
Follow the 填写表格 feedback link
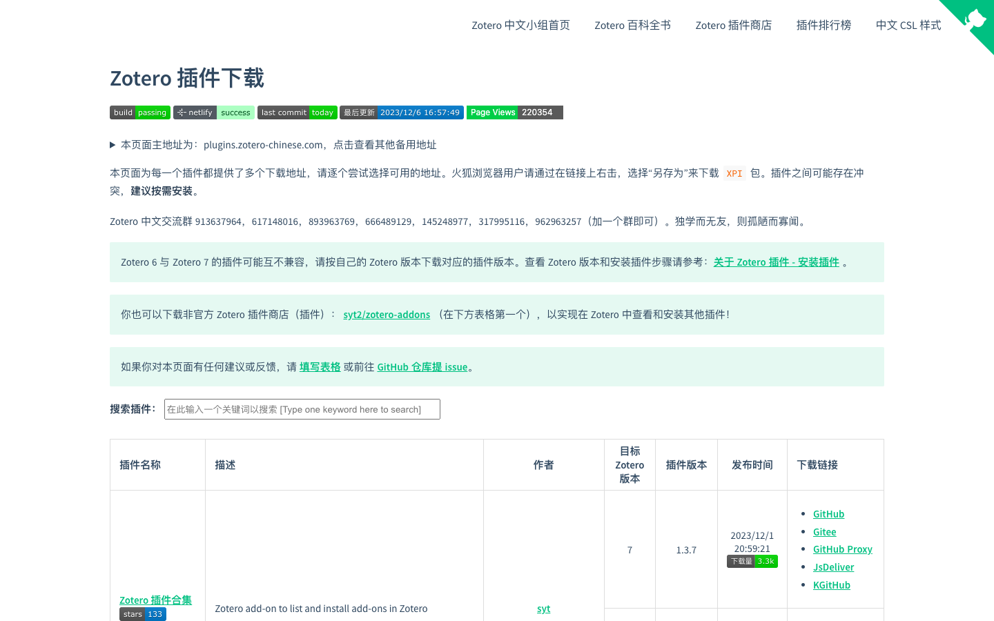[320, 367]
